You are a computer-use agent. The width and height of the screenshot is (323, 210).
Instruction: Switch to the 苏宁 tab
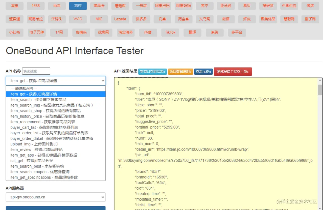click(205, 6)
